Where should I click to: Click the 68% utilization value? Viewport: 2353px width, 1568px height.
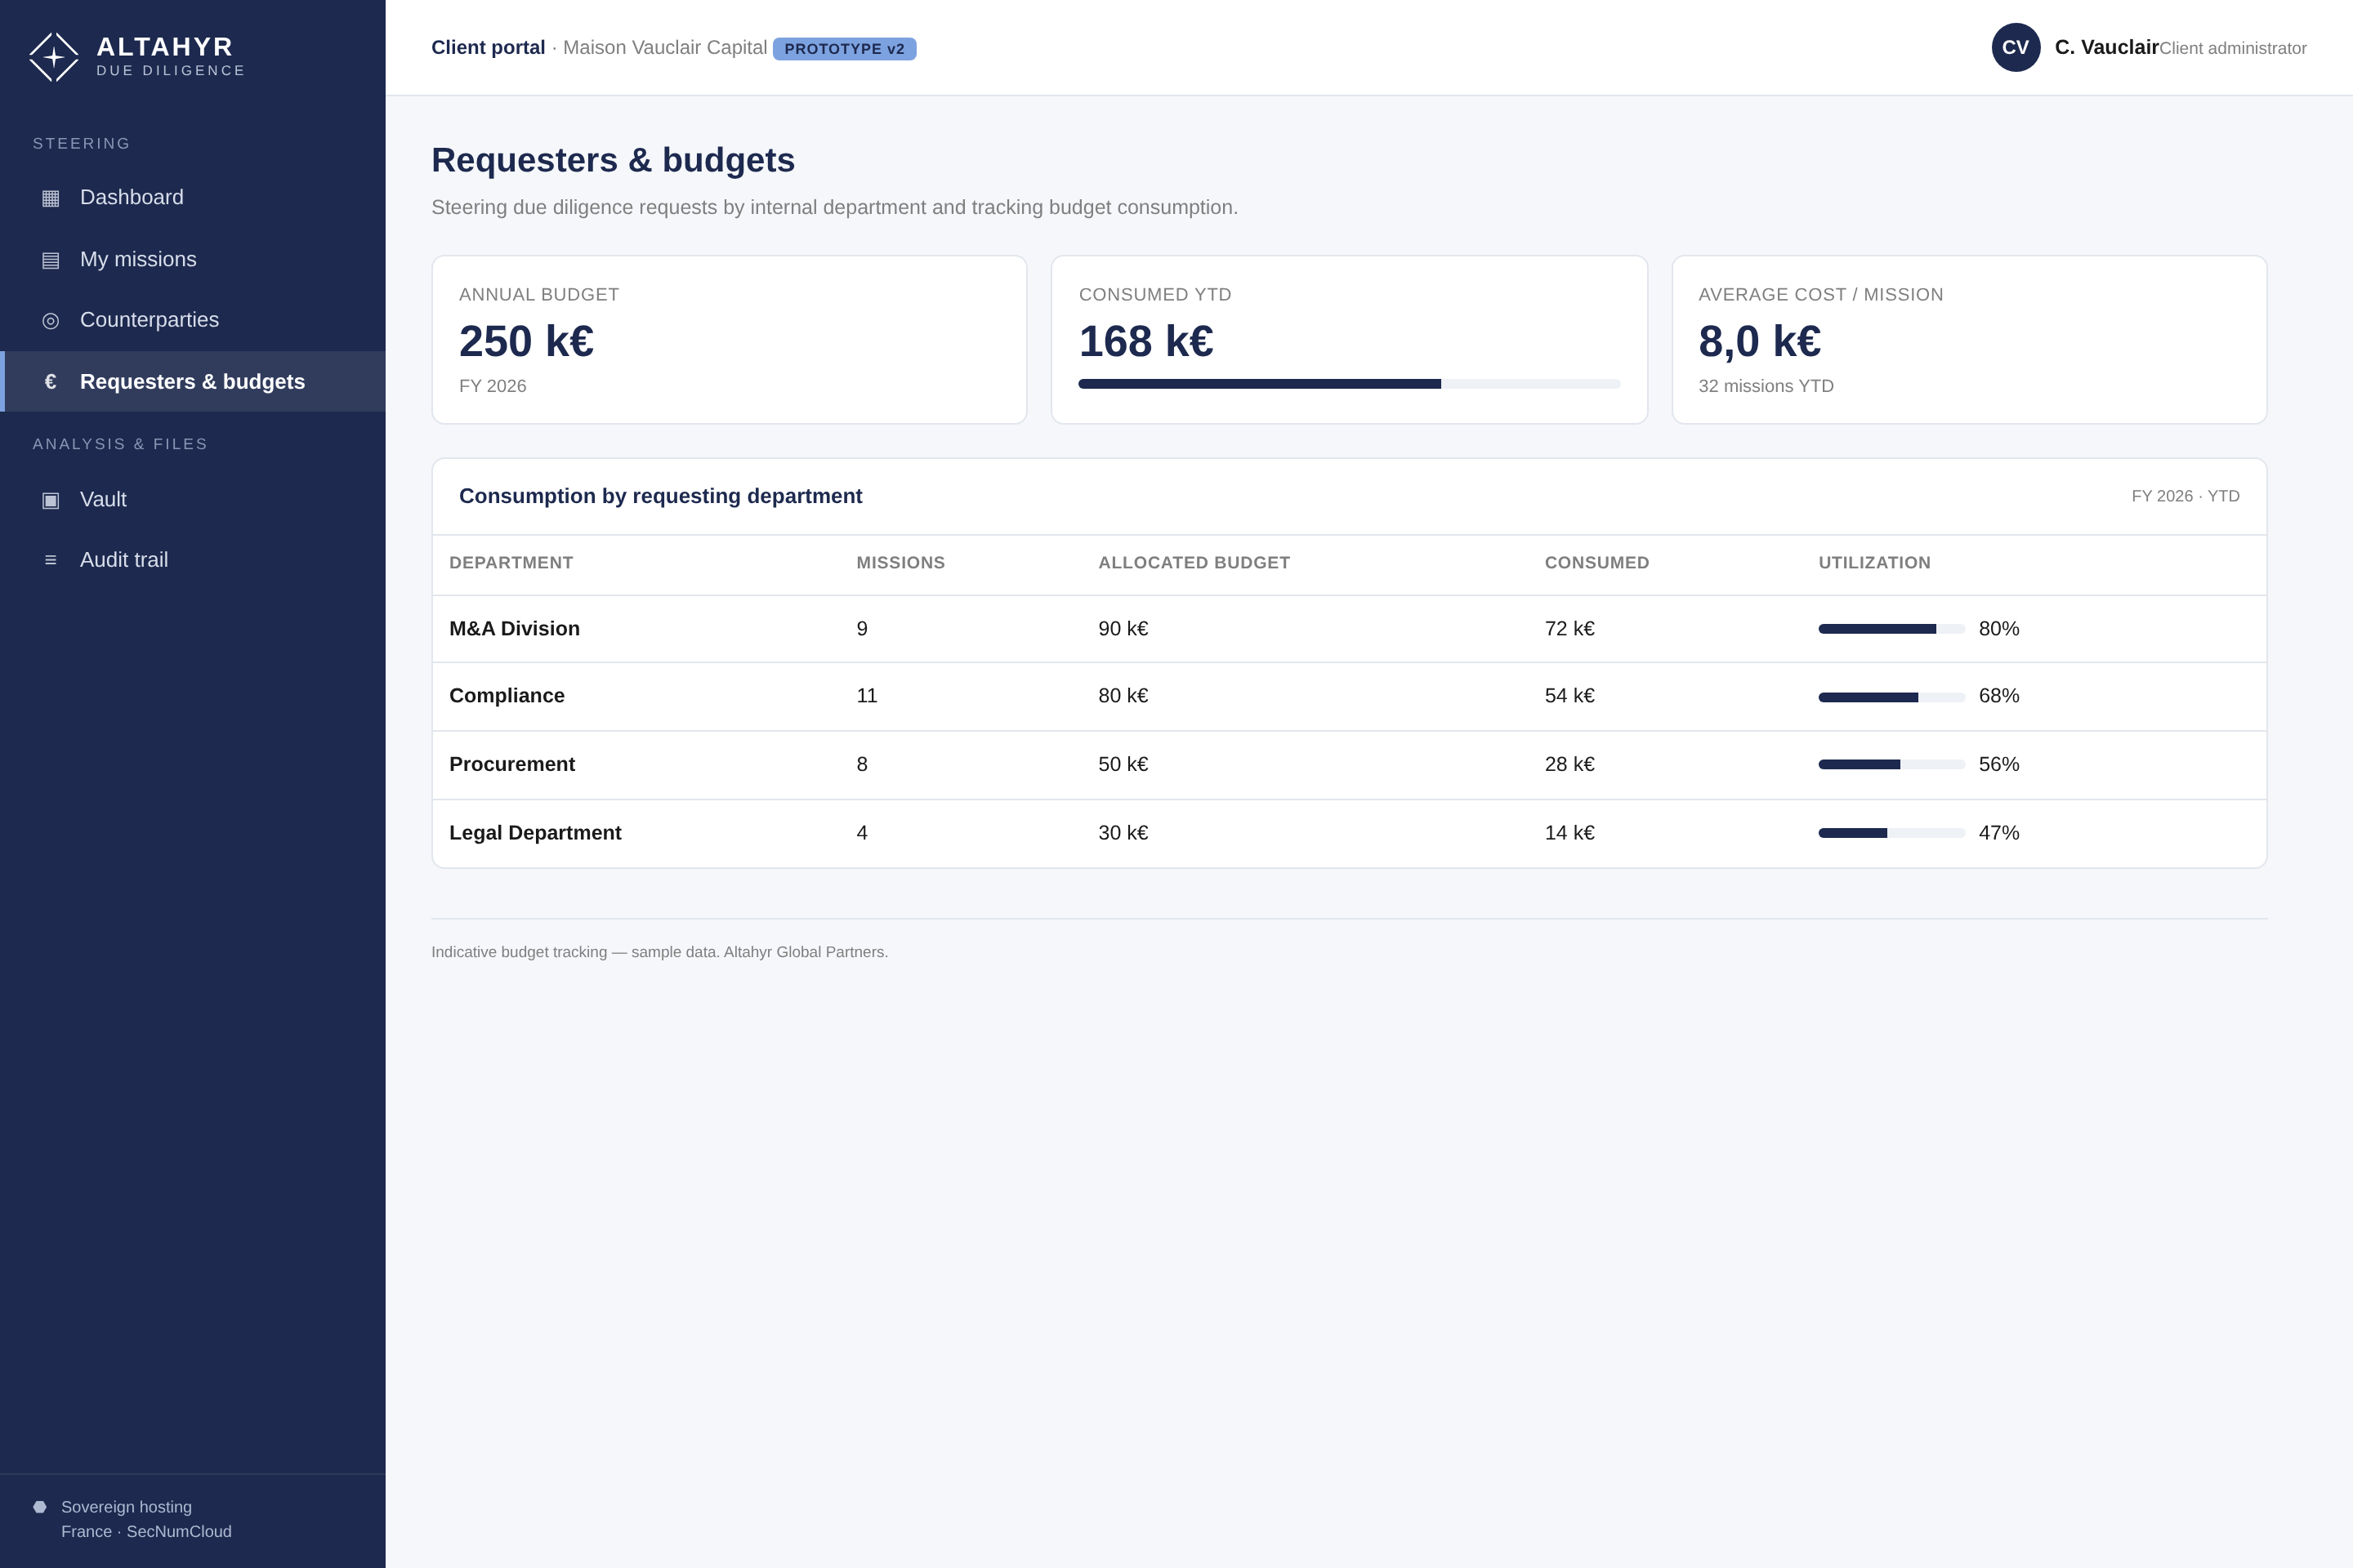(x=1999, y=696)
